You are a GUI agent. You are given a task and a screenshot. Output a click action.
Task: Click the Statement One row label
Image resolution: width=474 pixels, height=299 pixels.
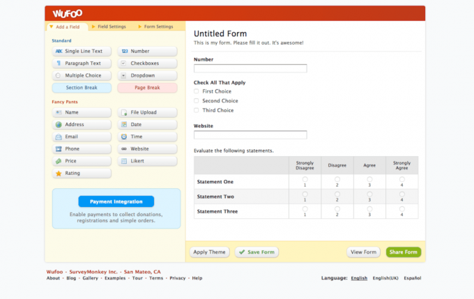click(215, 182)
